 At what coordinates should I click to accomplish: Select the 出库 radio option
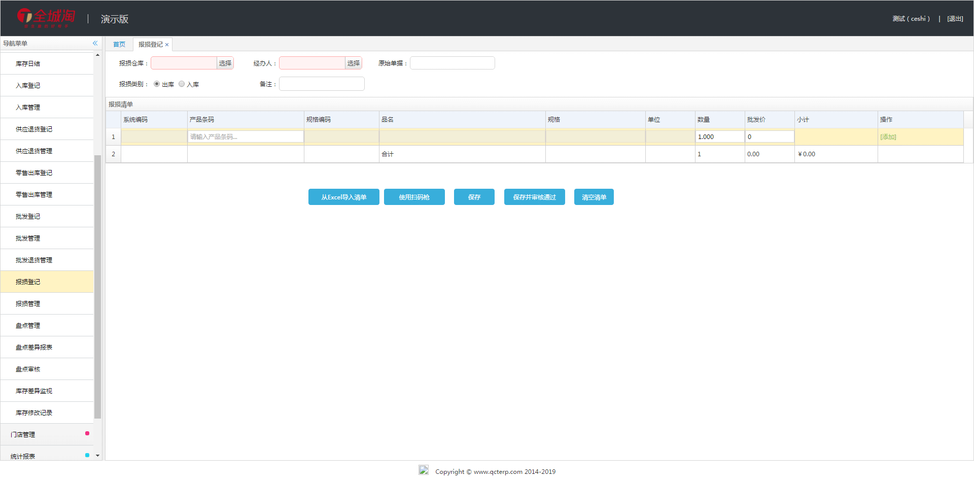click(x=157, y=84)
